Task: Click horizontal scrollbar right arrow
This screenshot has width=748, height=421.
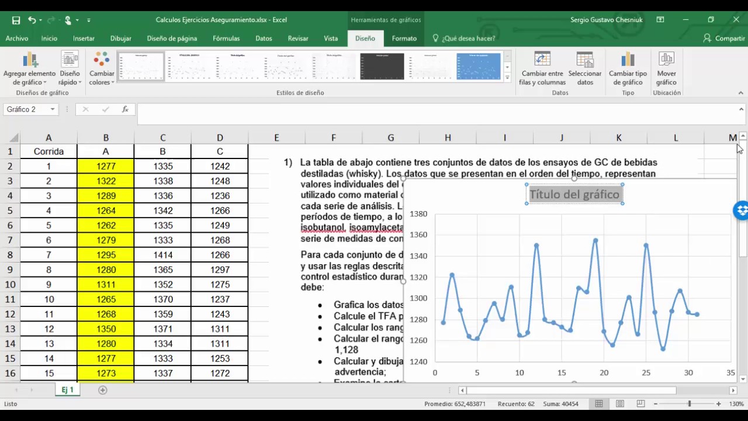Action: click(733, 391)
